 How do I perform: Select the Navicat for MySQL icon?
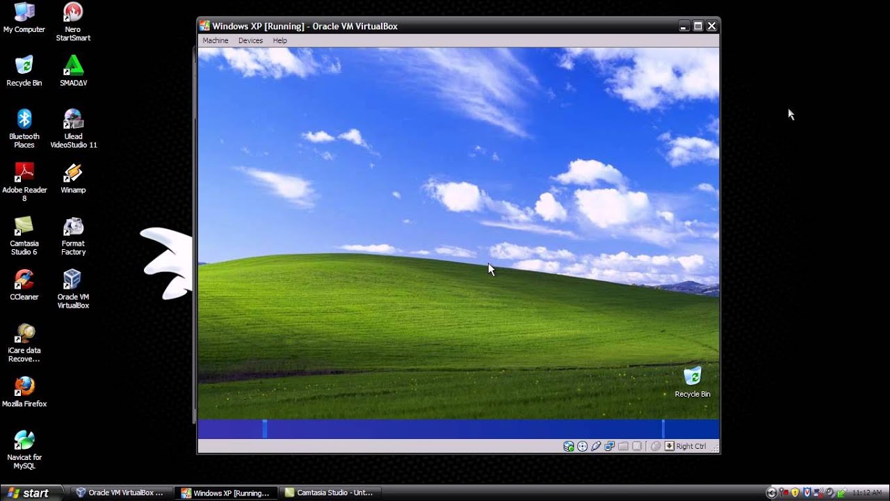pyautogui.click(x=24, y=450)
